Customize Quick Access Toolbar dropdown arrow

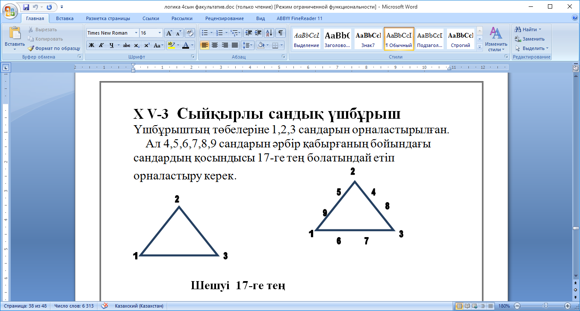pyautogui.click(x=62, y=7)
